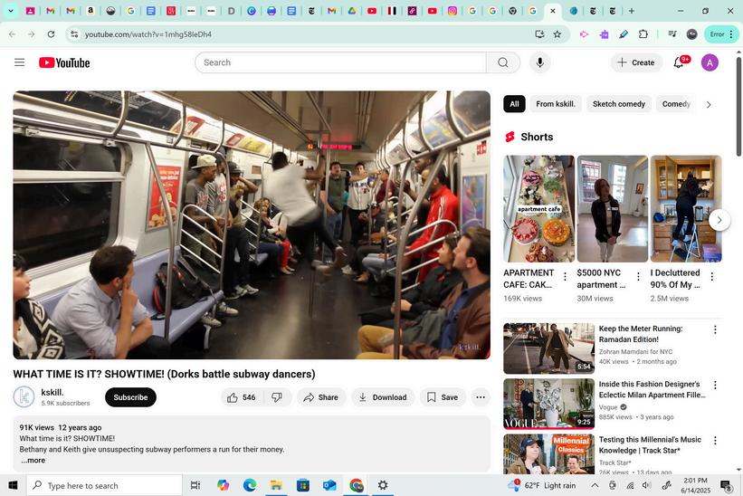Open options for Millennial's Music Knowledge video
743x496 pixels.
(715, 441)
